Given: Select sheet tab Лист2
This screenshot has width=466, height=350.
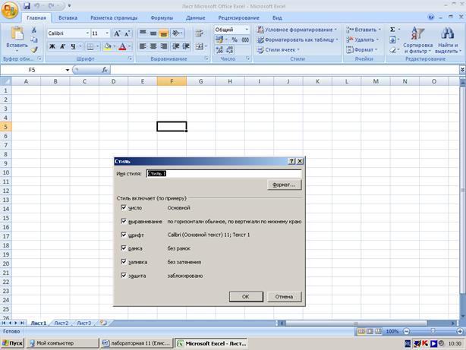Looking at the screenshot, I should [x=61, y=323].
